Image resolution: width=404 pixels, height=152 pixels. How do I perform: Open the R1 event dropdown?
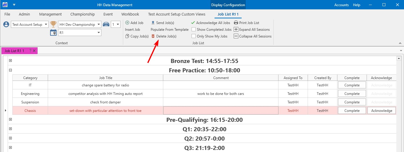pyautogui.click(x=99, y=33)
